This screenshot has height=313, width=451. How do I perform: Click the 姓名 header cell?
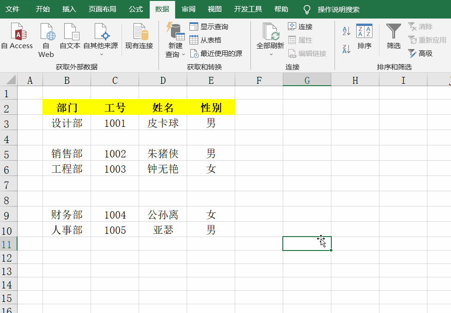[x=163, y=107]
